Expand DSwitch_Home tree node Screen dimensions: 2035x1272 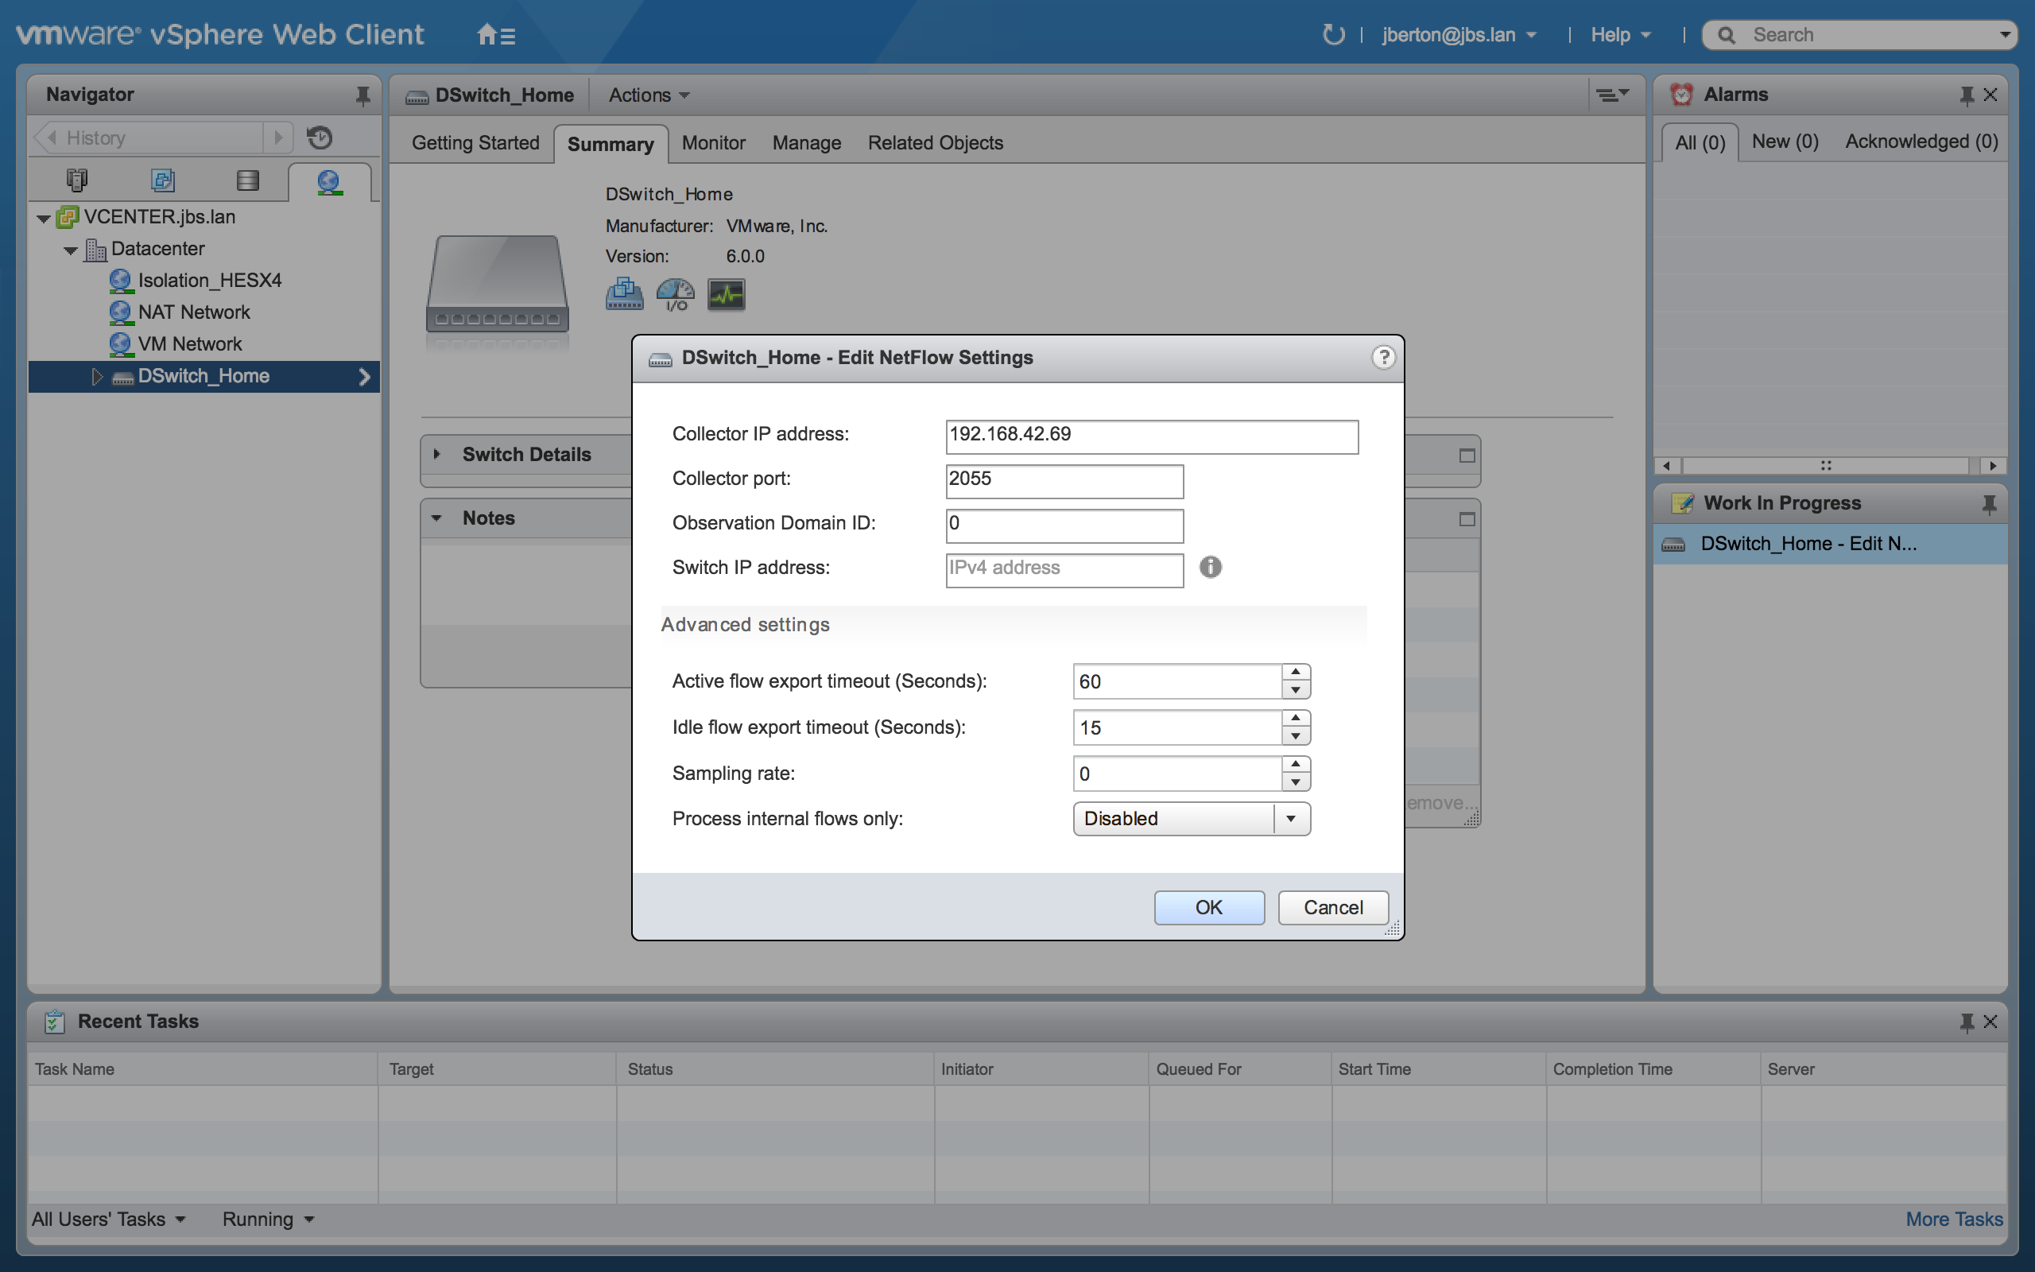pos(97,376)
